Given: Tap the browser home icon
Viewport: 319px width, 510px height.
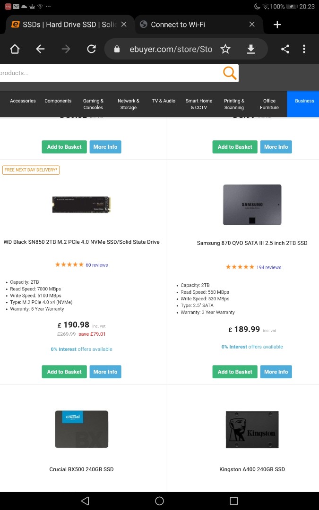Looking at the screenshot, I should click(15, 49).
